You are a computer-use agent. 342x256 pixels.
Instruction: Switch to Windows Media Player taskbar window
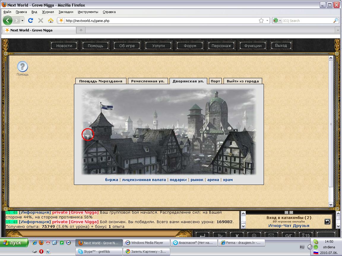tap(146, 242)
